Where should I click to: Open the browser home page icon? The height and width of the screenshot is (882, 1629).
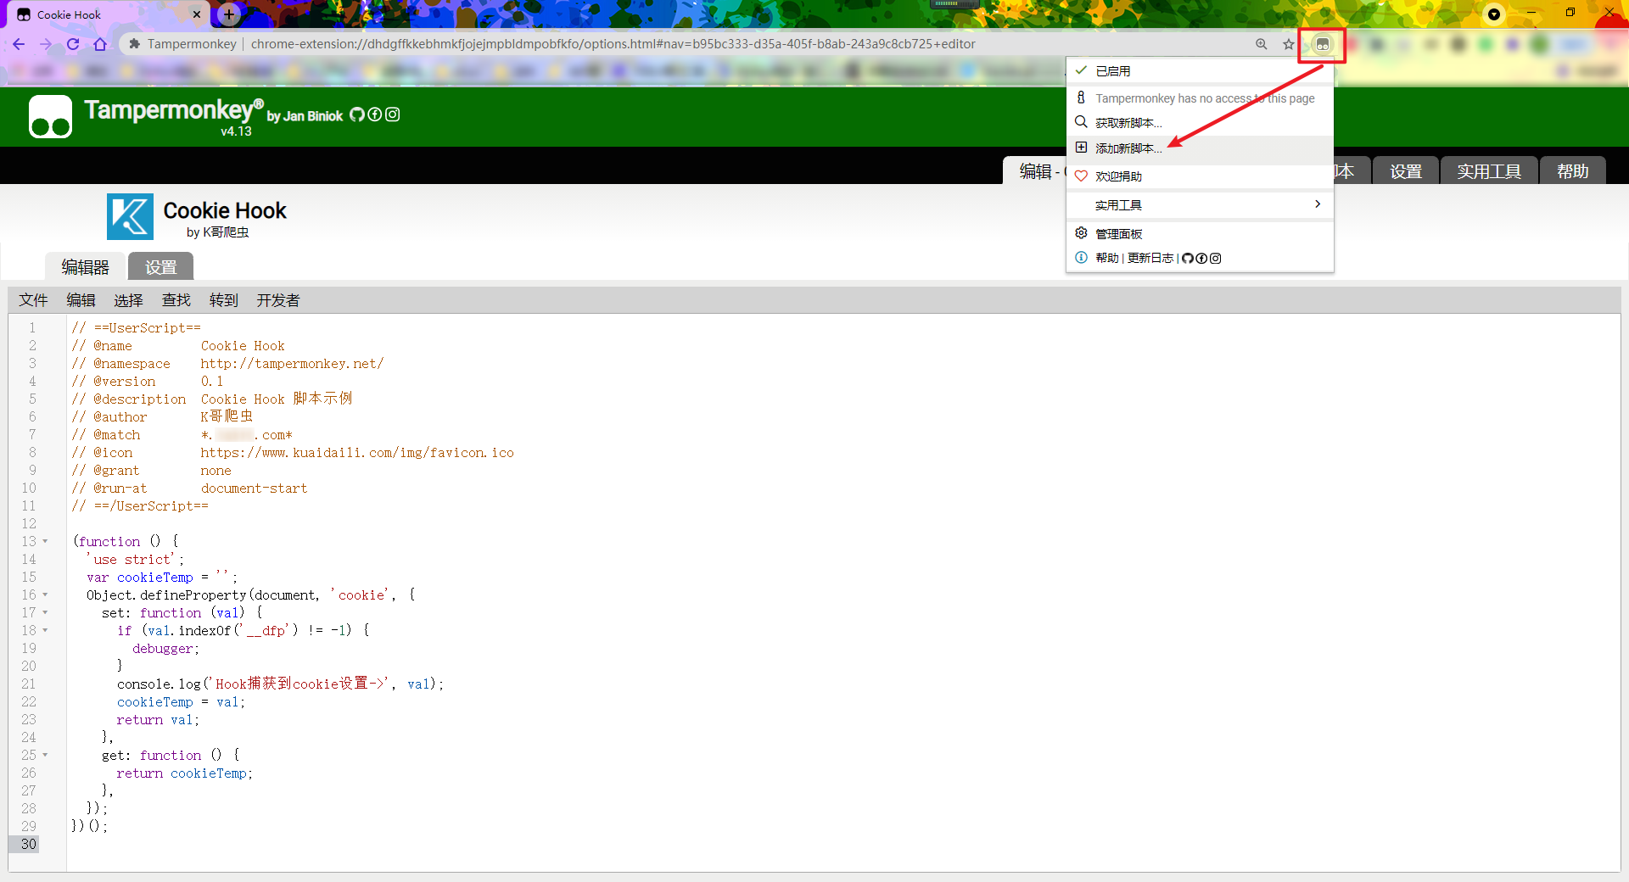[x=100, y=44]
